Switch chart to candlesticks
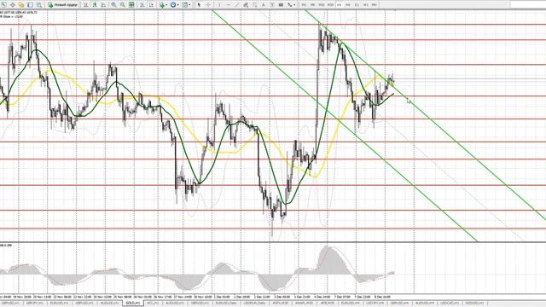This screenshot has height=307, width=546. pos(95,5)
